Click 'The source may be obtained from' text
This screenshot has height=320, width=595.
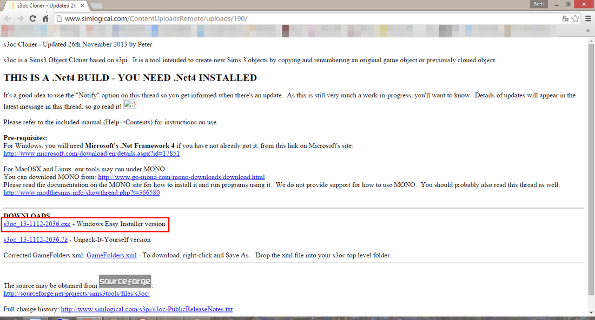pyautogui.click(x=50, y=286)
